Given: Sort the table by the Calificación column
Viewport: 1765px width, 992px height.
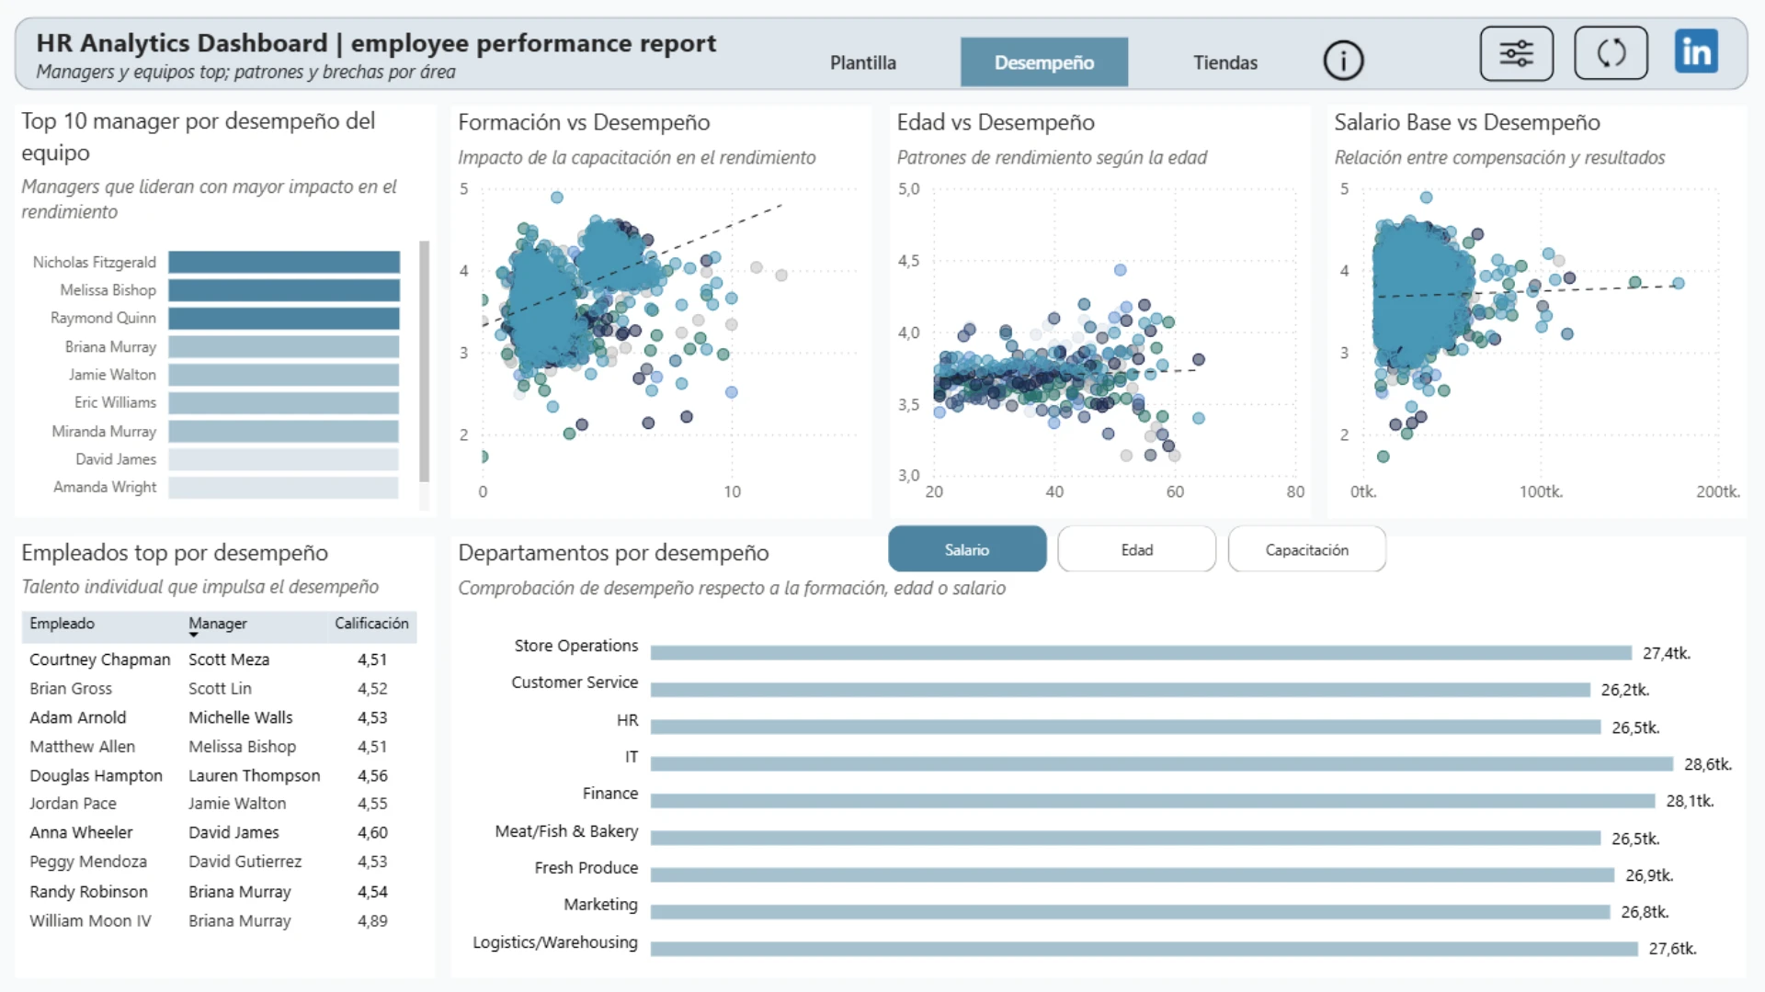Looking at the screenshot, I should [371, 624].
